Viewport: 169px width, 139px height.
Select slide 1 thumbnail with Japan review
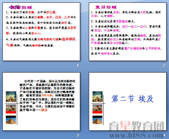point(41,32)
